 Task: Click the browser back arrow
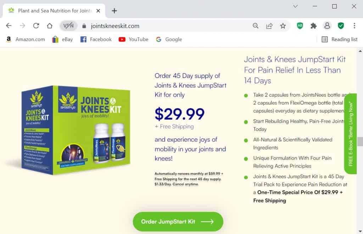[x=9, y=26]
